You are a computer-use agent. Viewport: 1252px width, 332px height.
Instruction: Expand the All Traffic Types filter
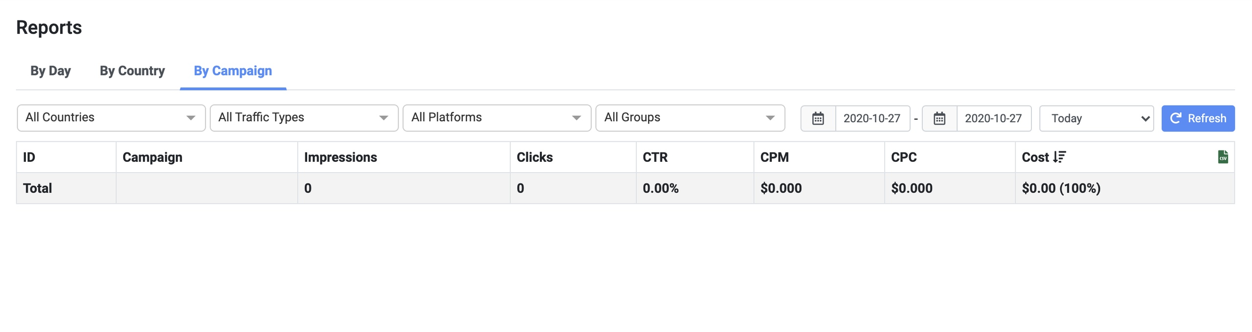[304, 118]
